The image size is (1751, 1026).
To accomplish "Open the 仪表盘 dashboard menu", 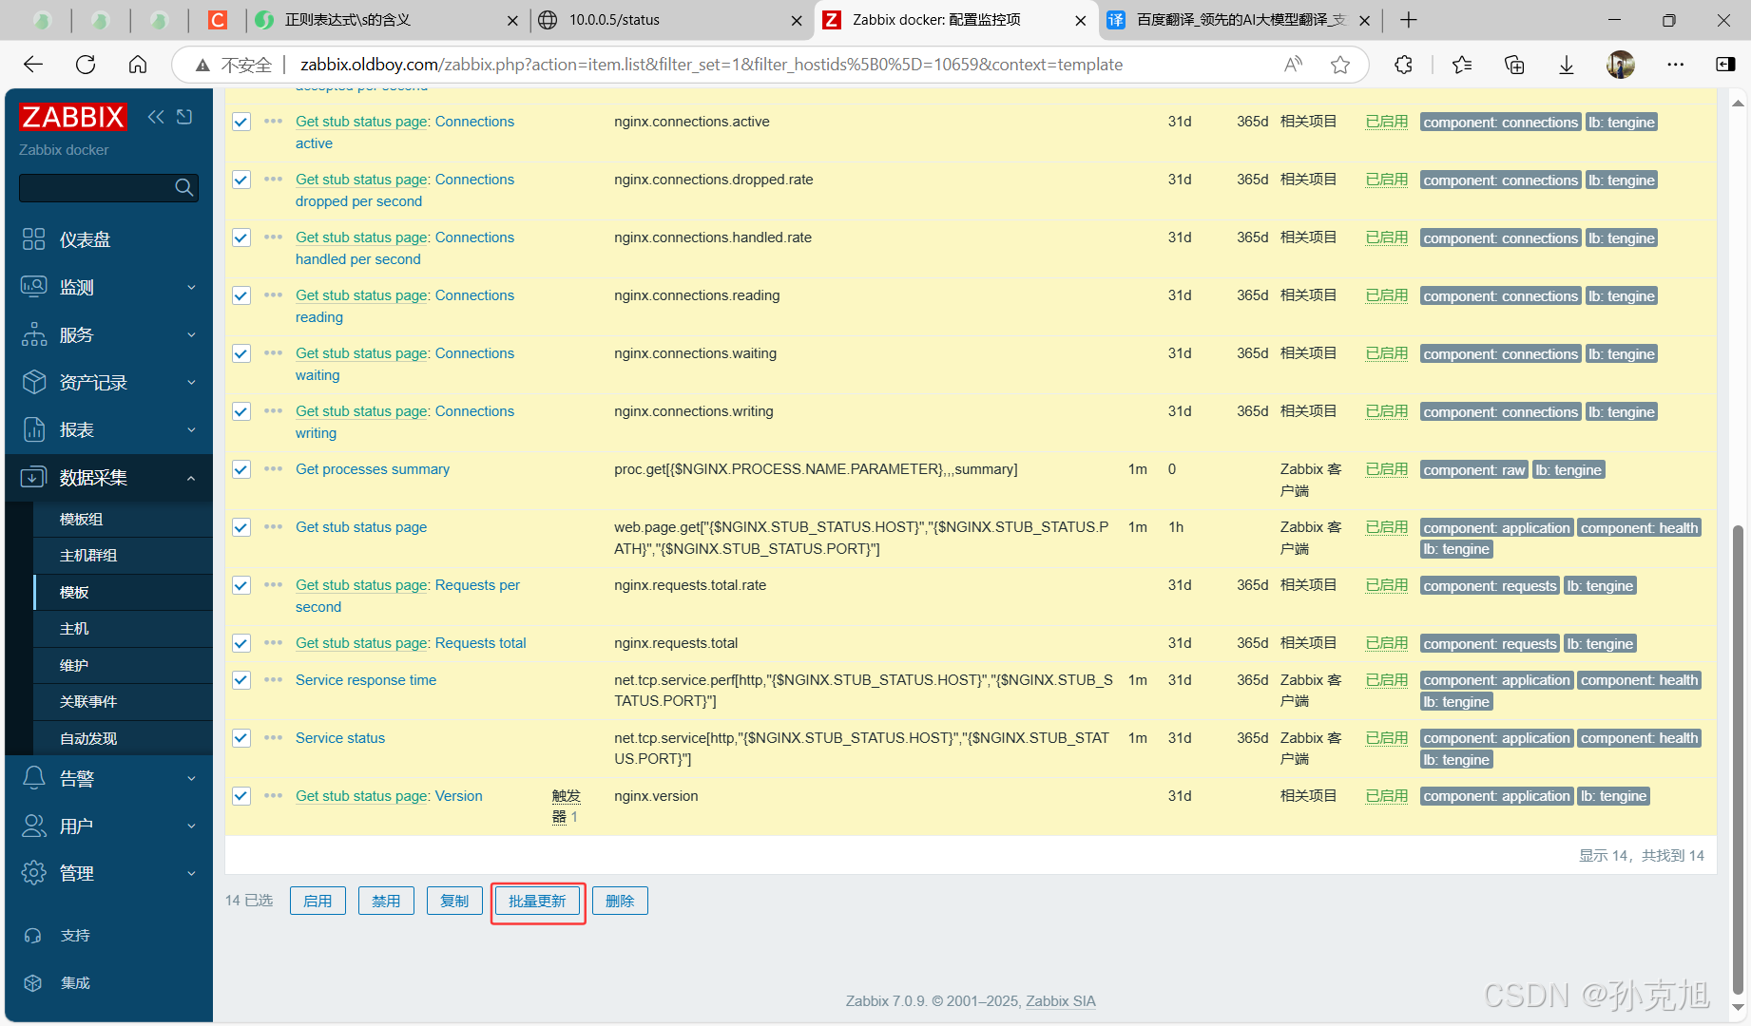I will 108,239.
